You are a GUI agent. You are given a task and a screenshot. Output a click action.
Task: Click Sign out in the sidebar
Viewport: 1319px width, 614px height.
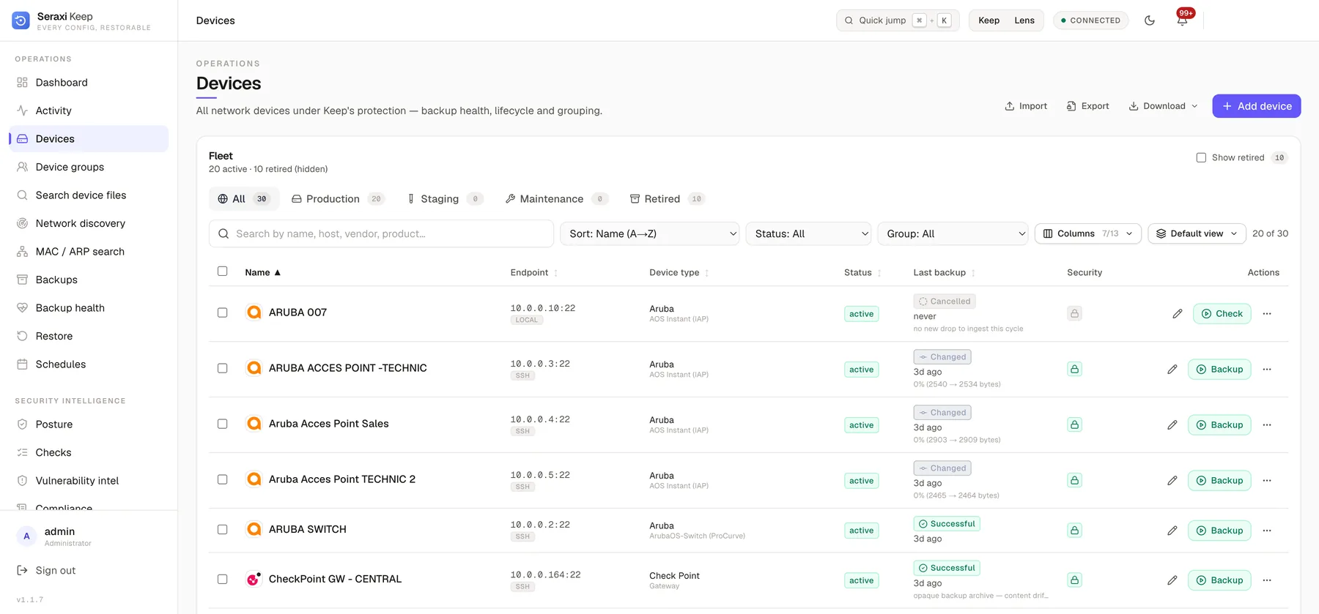[x=56, y=571]
